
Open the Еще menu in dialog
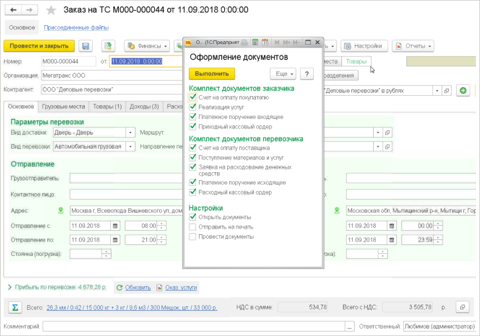(x=283, y=74)
